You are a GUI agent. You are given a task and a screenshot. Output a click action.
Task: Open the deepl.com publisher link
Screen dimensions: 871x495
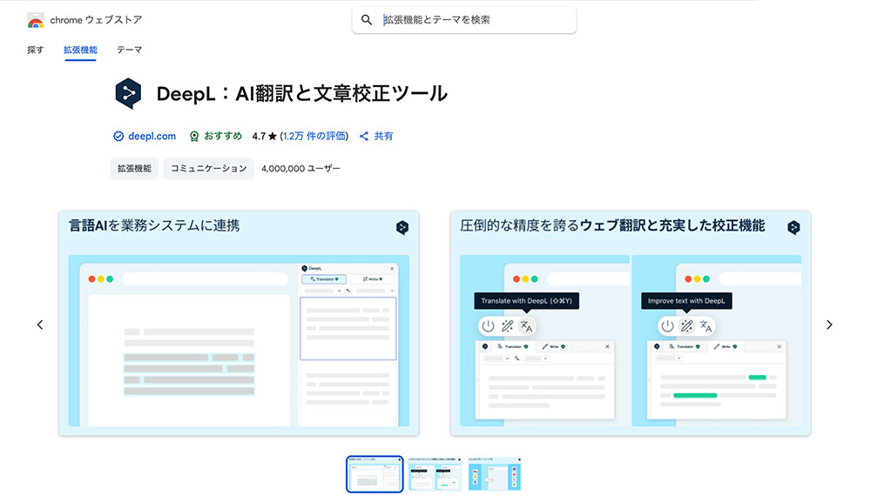[152, 136]
